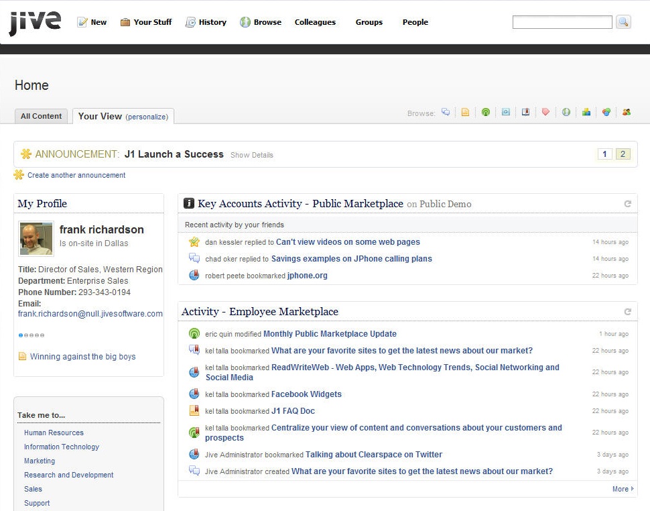Screen dimensions: 650x511
Task: Browse documents using the orange page icon
Action: [465, 113]
